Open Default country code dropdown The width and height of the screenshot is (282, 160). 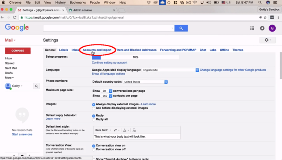[x=145, y=82]
